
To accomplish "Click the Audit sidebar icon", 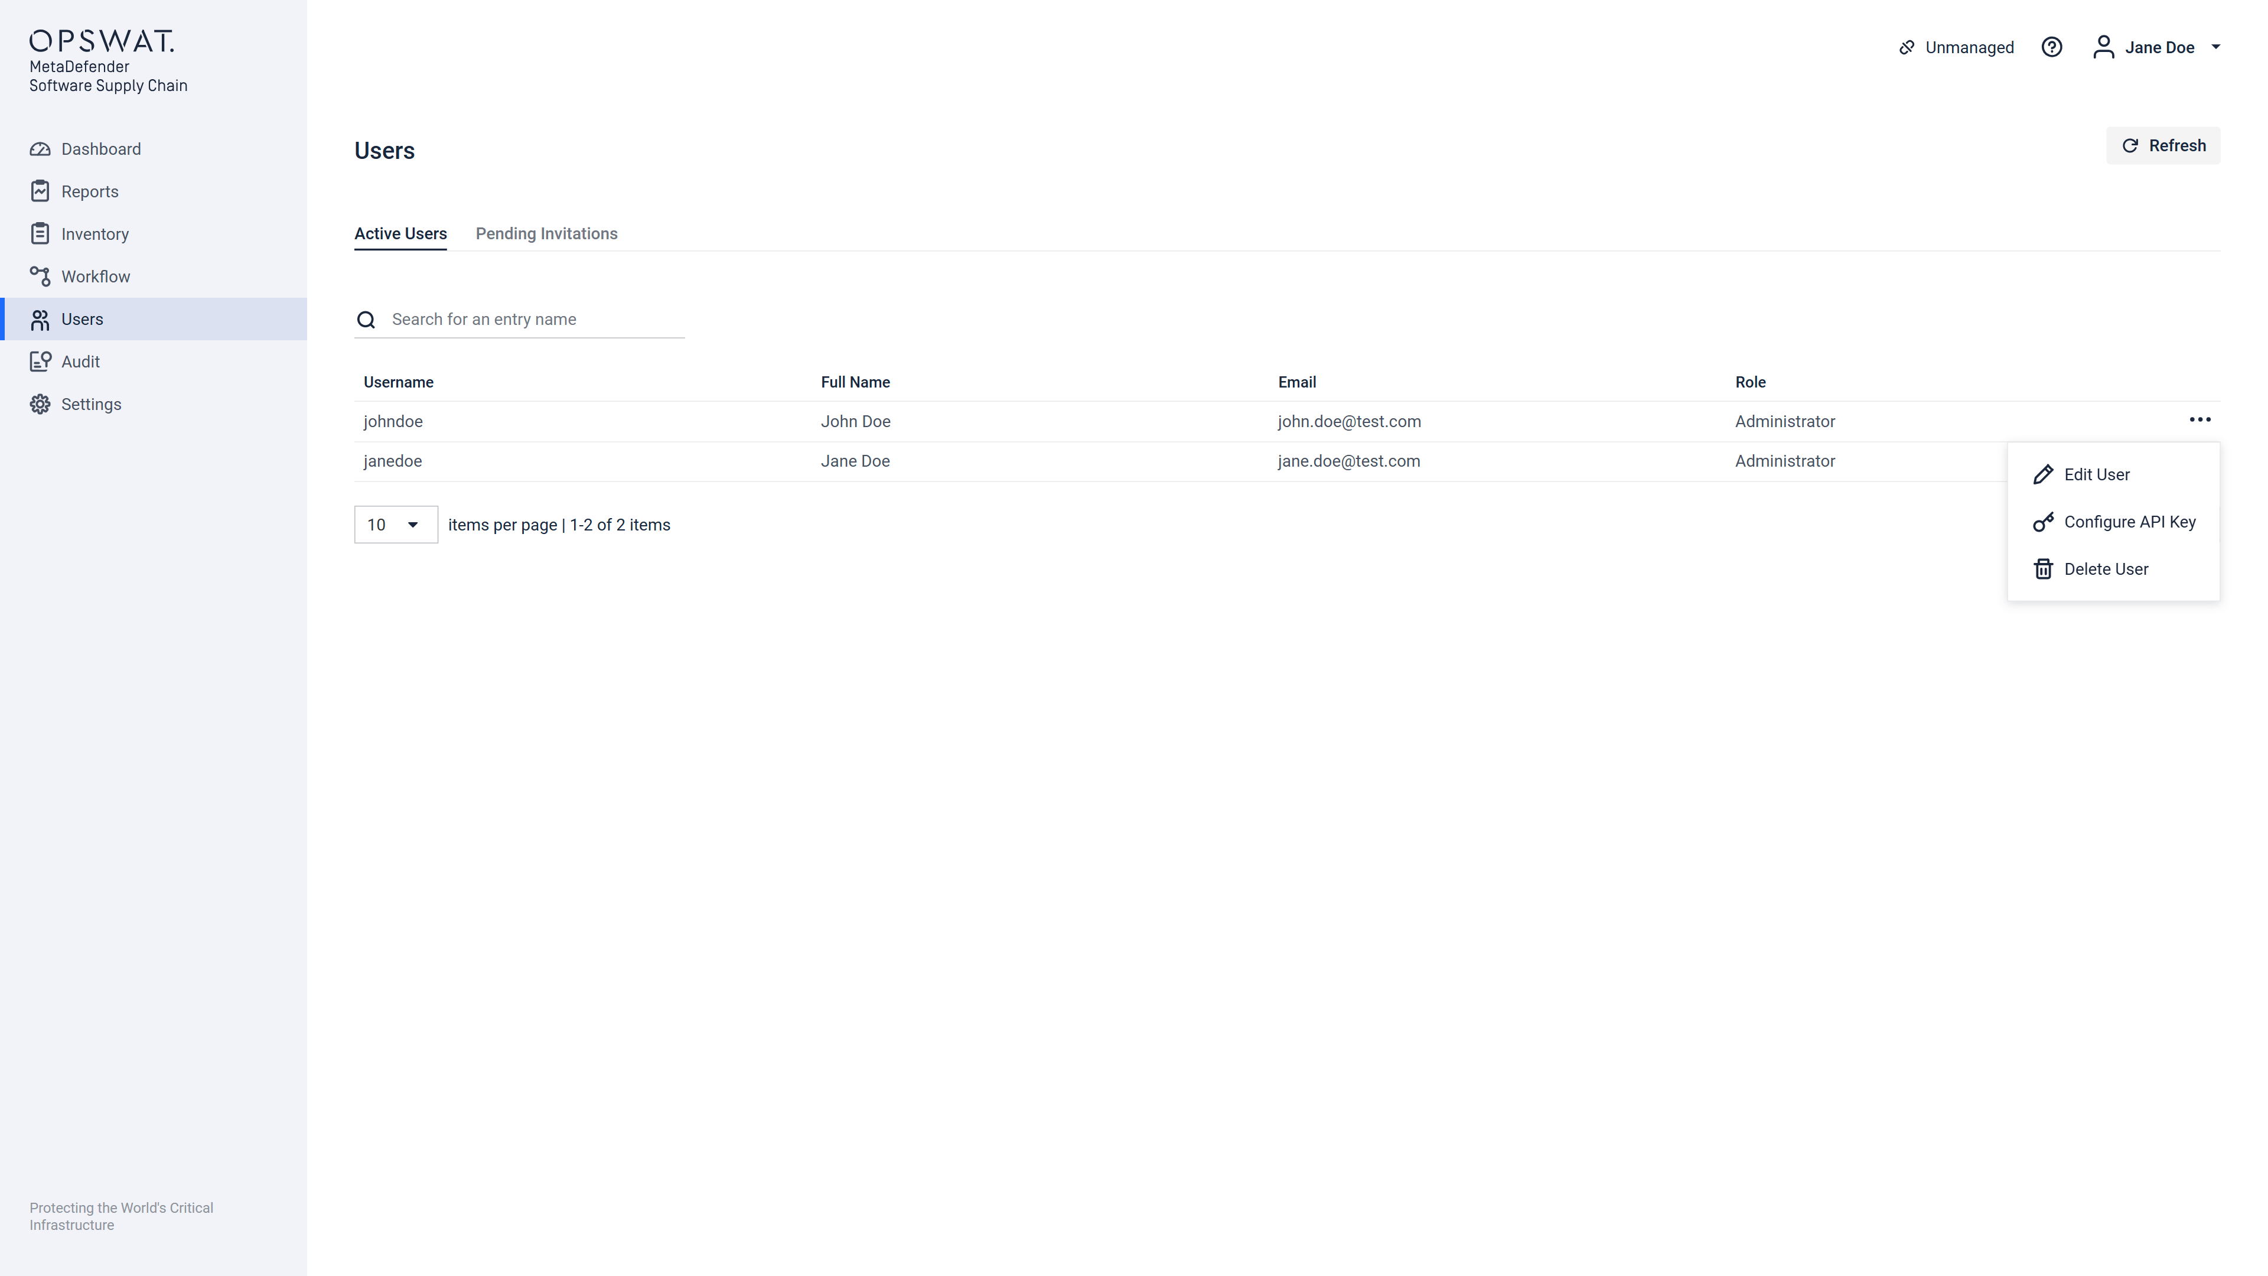I will 40,362.
